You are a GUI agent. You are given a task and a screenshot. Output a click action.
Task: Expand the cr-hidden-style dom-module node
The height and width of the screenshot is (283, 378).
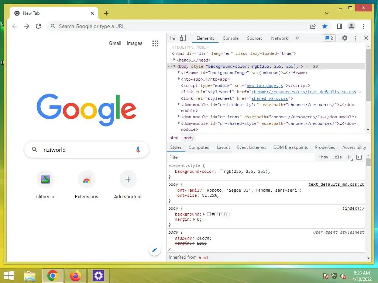179,104
